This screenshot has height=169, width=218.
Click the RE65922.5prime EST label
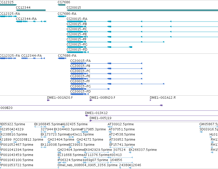[13, 124]
